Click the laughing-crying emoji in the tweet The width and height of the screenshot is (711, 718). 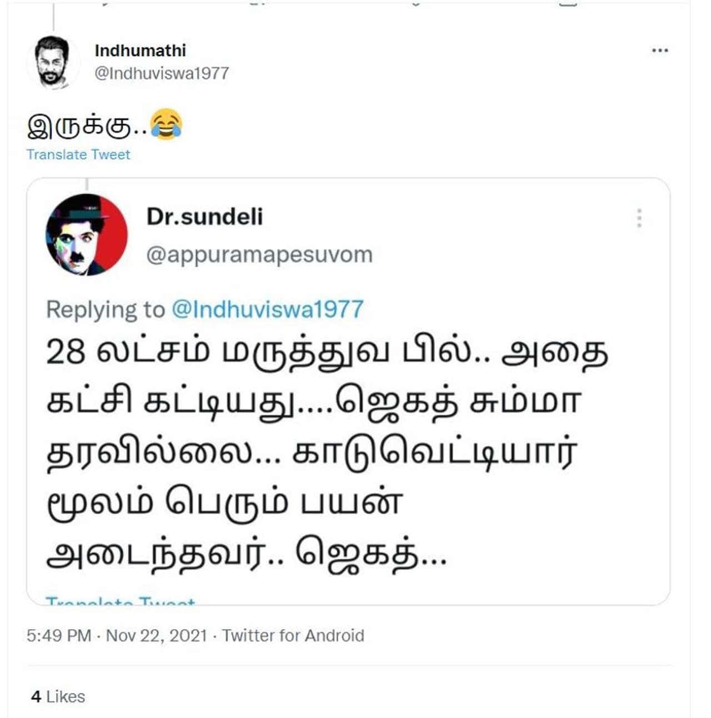[x=166, y=125]
